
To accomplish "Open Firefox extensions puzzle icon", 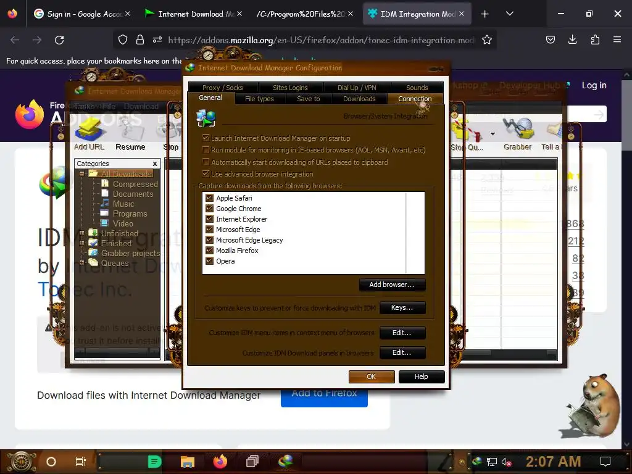I will (x=595, y=39).
